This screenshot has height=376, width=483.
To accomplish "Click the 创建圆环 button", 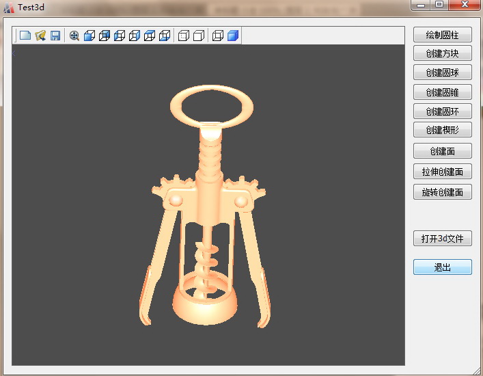I will 442,111.
